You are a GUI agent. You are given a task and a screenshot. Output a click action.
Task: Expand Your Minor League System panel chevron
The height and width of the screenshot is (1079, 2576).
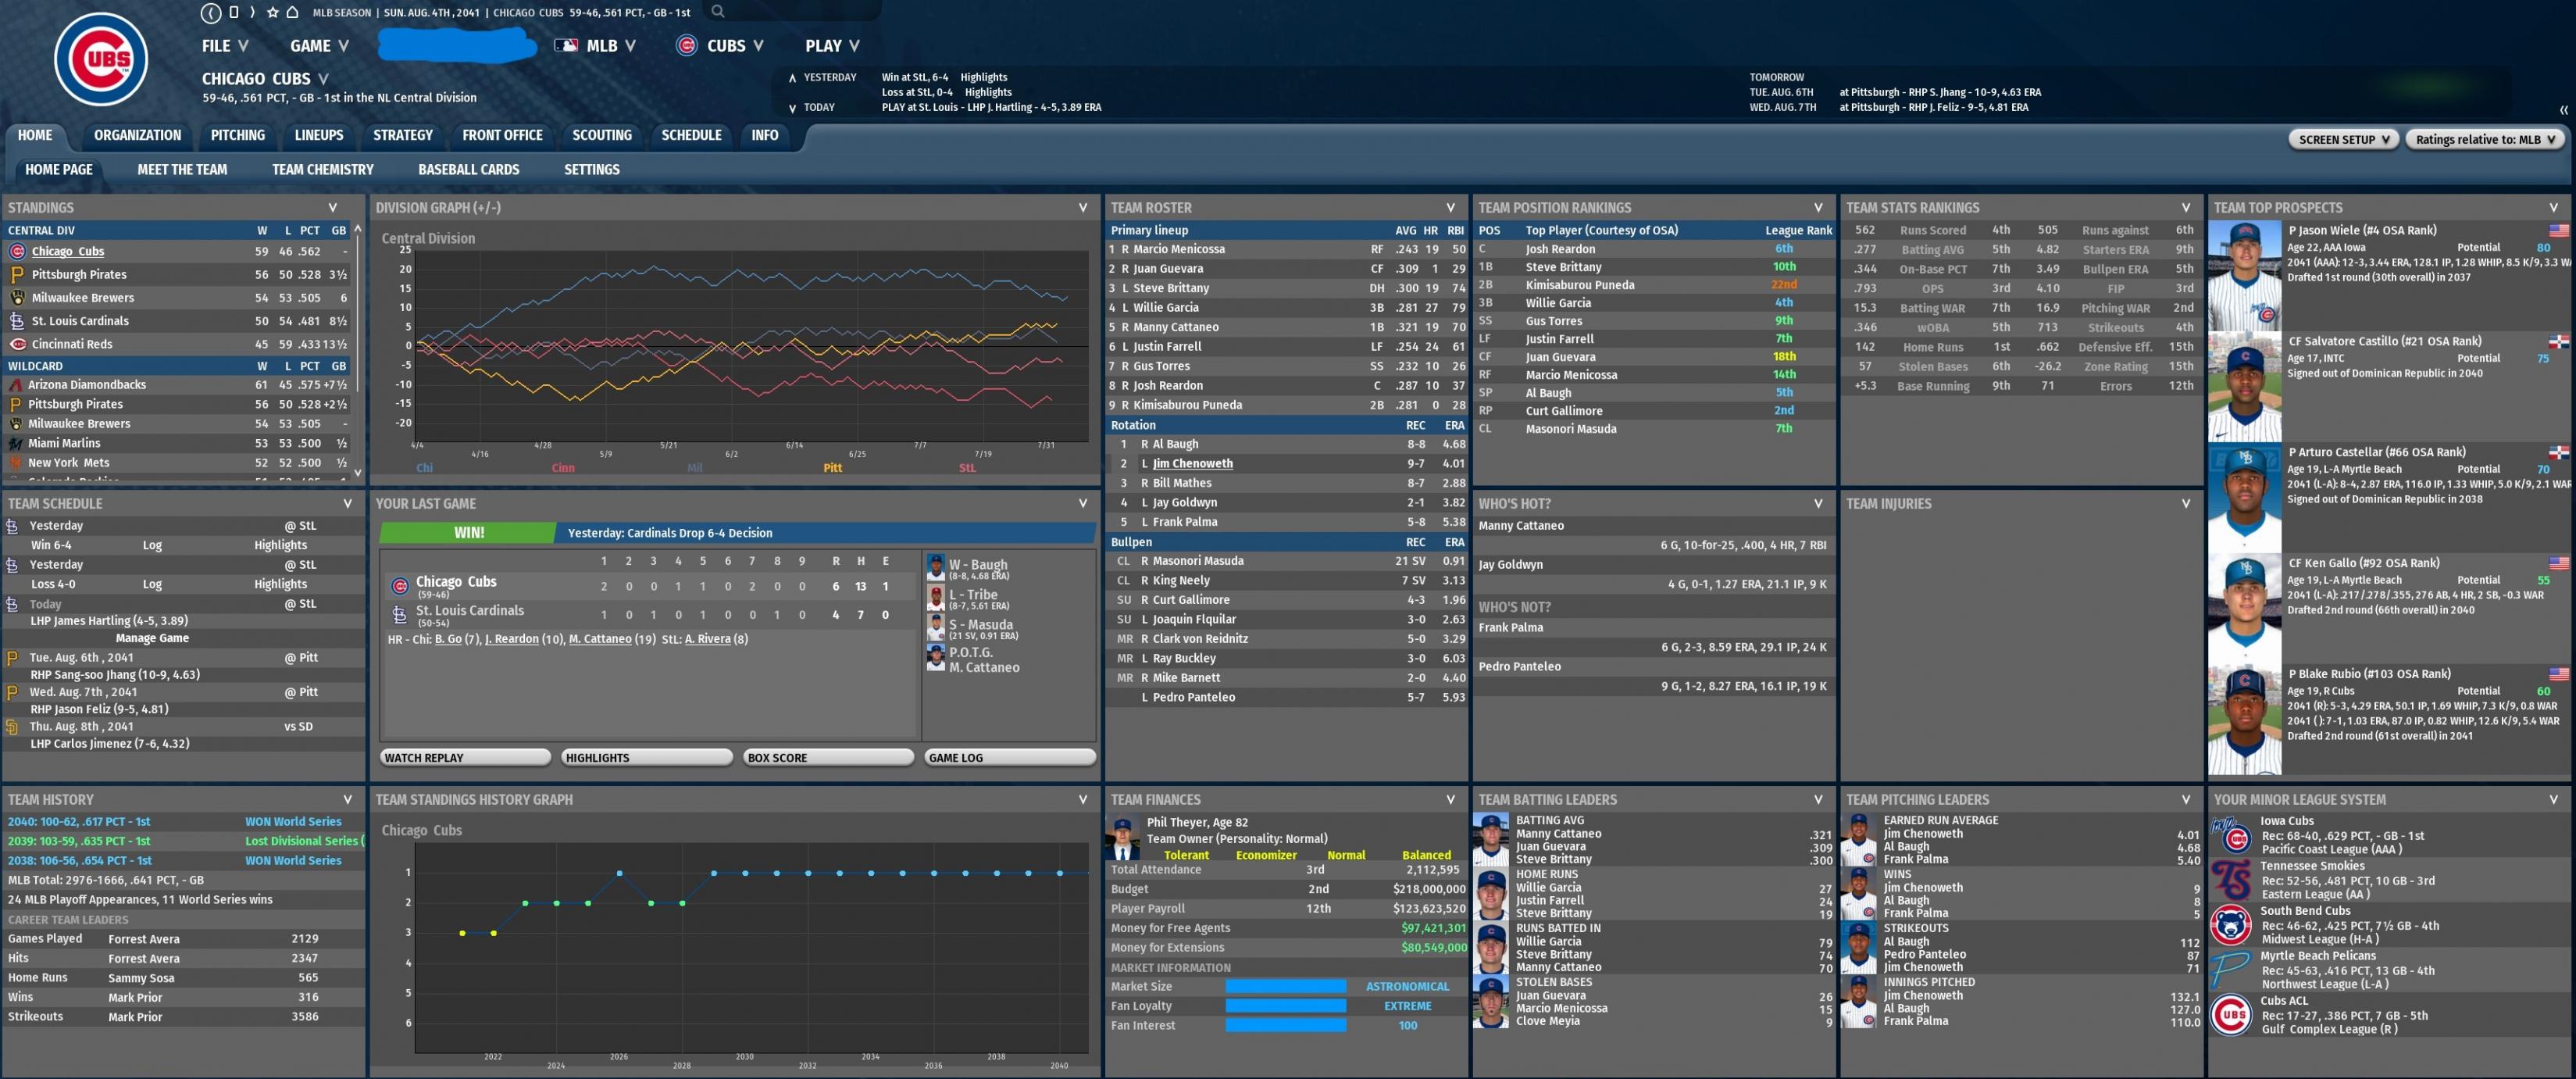click(x=2553, y=800)
